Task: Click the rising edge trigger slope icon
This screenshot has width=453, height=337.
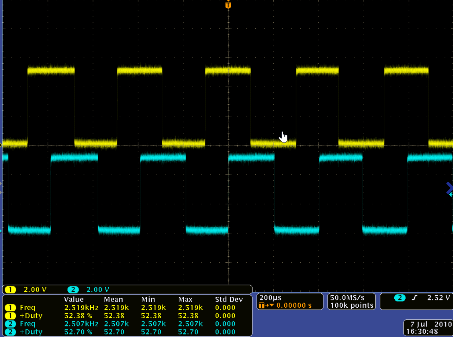Action: (x=414, y=298)
